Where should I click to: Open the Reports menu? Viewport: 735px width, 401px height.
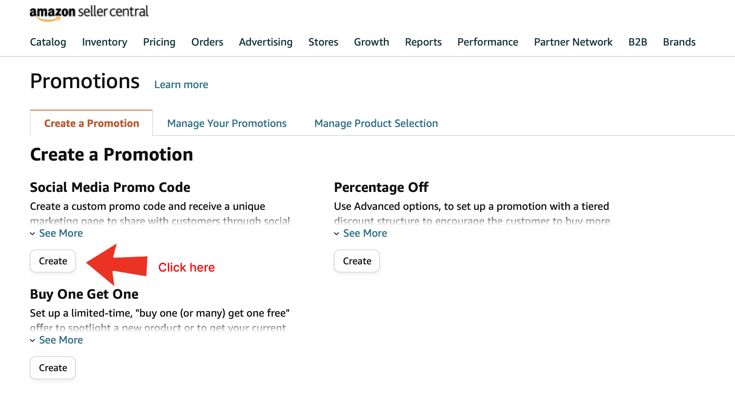423,42
